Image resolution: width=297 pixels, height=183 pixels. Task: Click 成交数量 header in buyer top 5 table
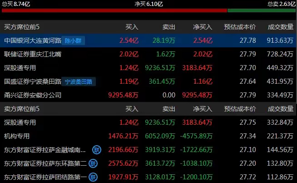(281, 27)
